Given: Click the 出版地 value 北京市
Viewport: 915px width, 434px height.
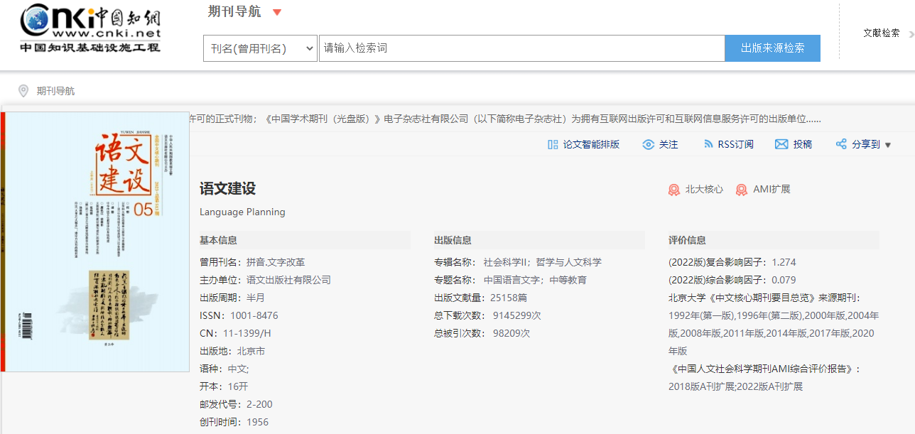Looking at the screenshot, I should pyautogui.click(x=251, y=351).
